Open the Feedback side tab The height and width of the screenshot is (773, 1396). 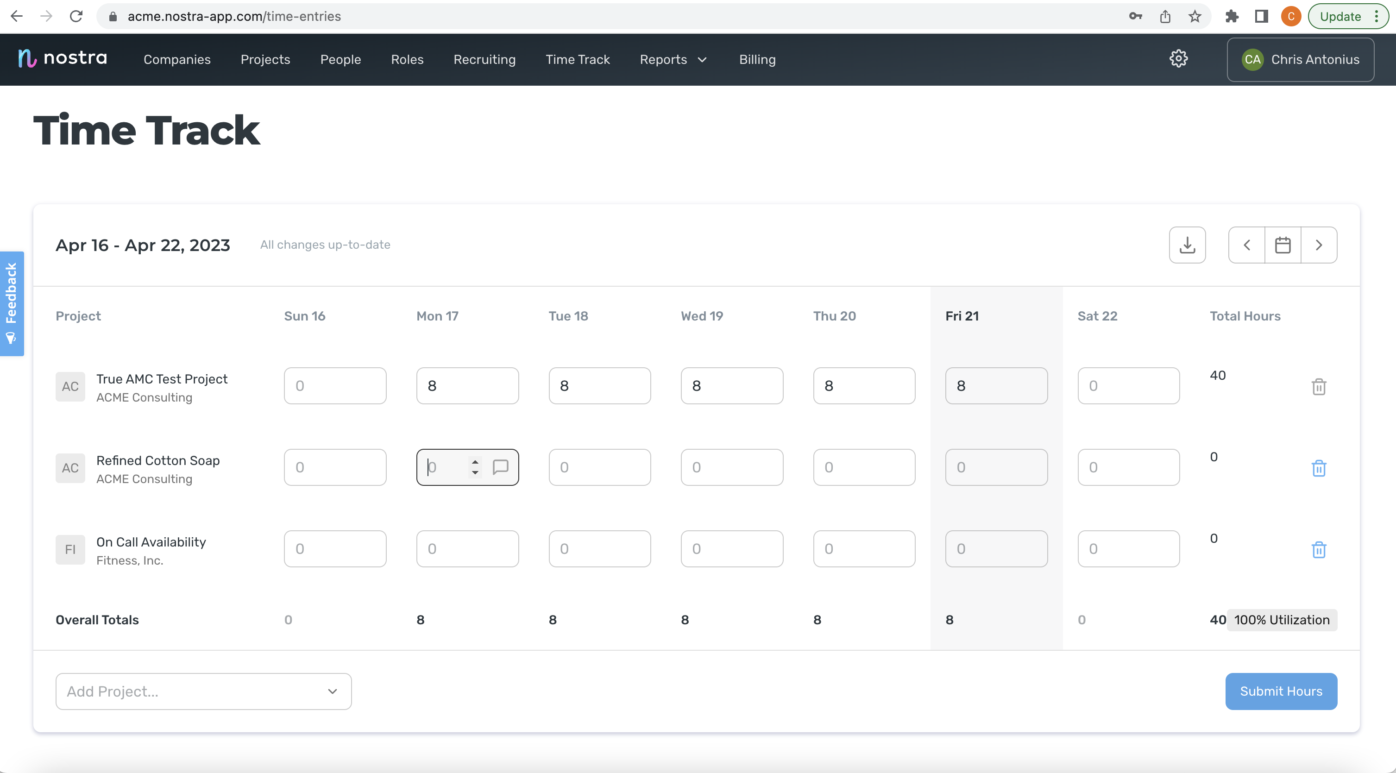click(x=12, y=303)
